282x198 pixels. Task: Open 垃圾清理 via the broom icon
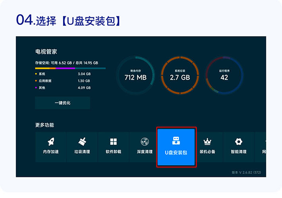pyautogui.click(x=82, y=142)
